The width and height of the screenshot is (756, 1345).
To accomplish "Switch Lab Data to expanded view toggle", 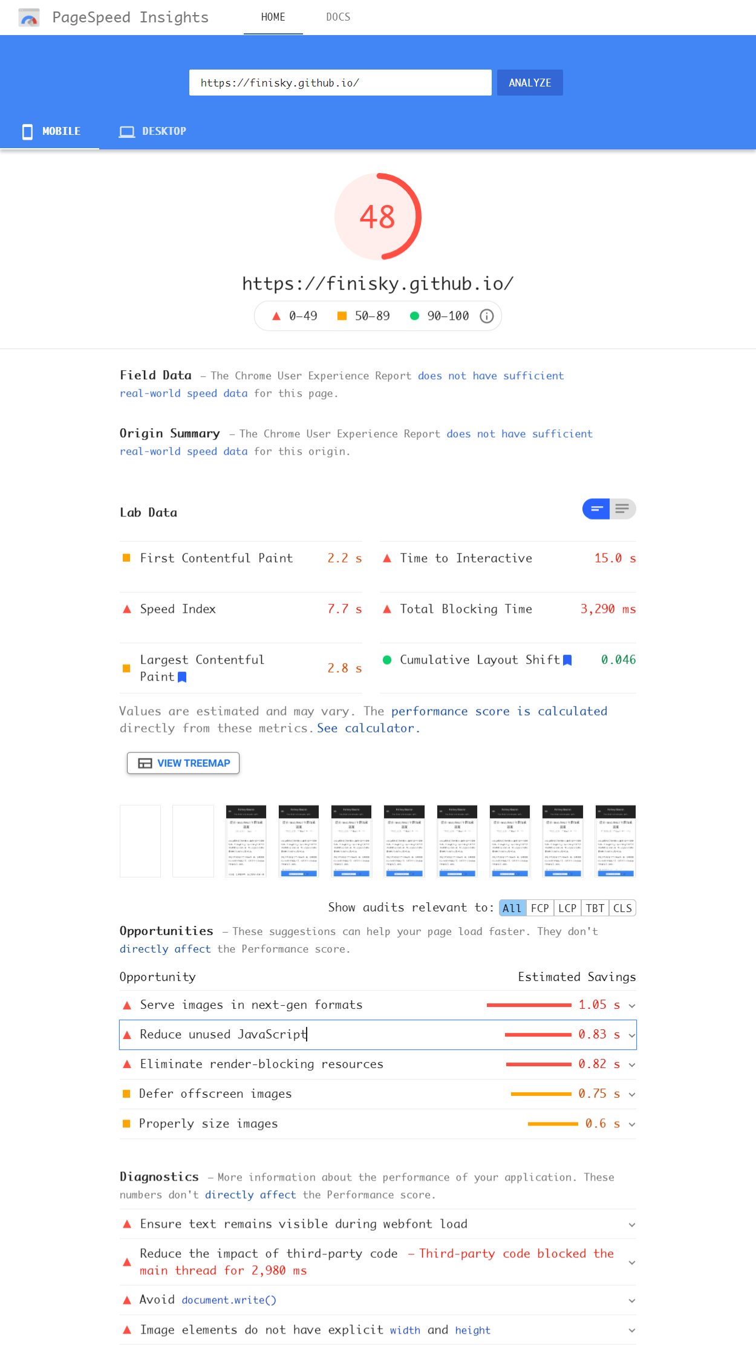I will coord(622,509).
